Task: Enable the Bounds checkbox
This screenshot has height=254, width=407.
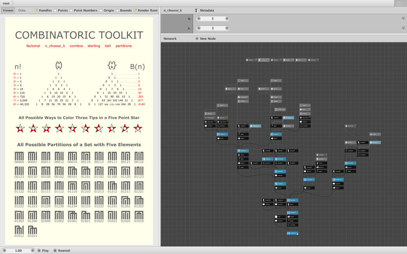Action: 117,11
